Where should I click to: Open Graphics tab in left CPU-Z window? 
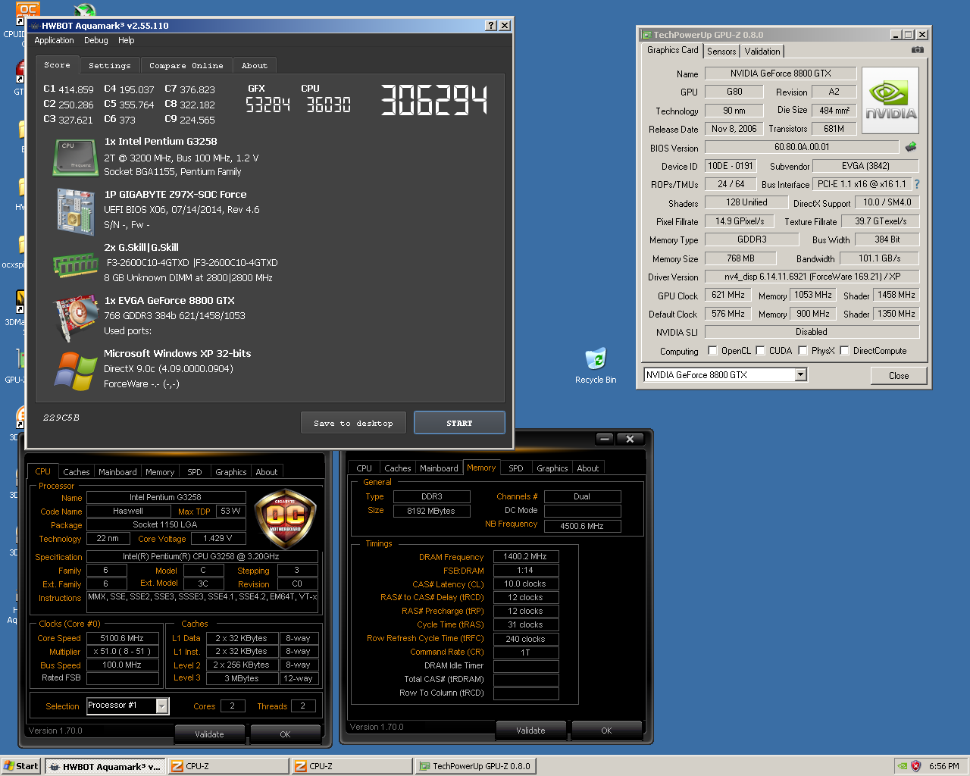pyautogui.click(x=231, y=472)
